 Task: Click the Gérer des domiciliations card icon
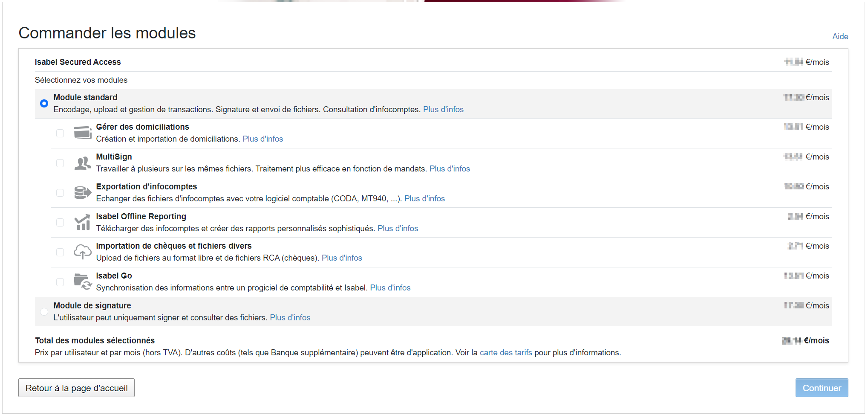point(83,133)
